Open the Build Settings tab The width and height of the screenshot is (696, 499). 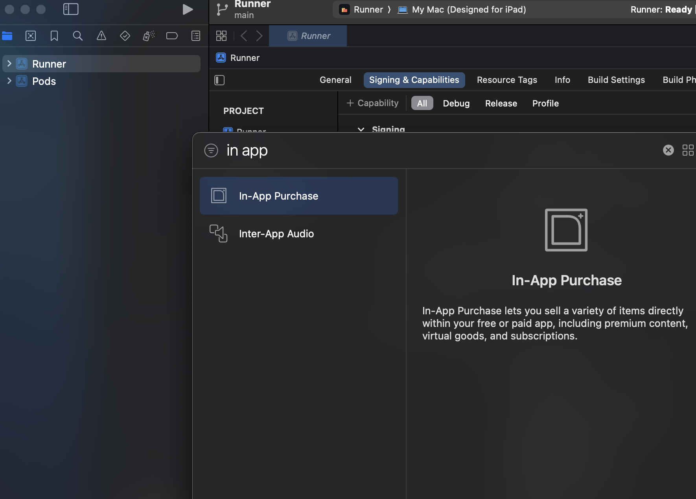tap(616, 80)
